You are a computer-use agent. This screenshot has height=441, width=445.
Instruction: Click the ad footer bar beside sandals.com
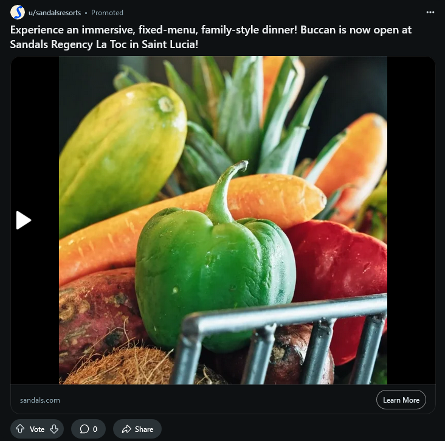(x=213, y=400)
